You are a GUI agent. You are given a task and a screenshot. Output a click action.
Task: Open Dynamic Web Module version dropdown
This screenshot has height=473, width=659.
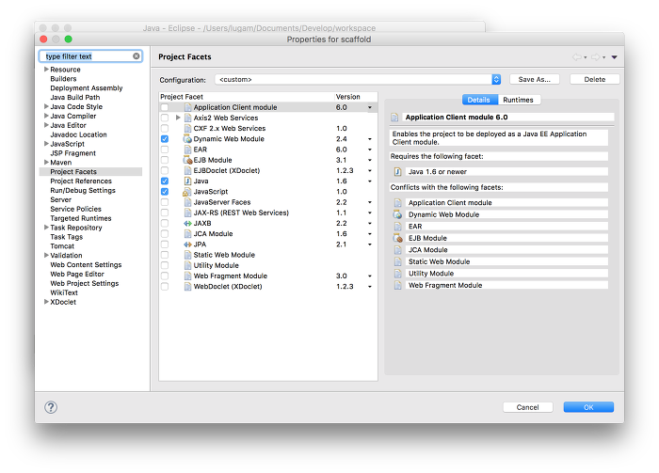(x=370, y=139)
